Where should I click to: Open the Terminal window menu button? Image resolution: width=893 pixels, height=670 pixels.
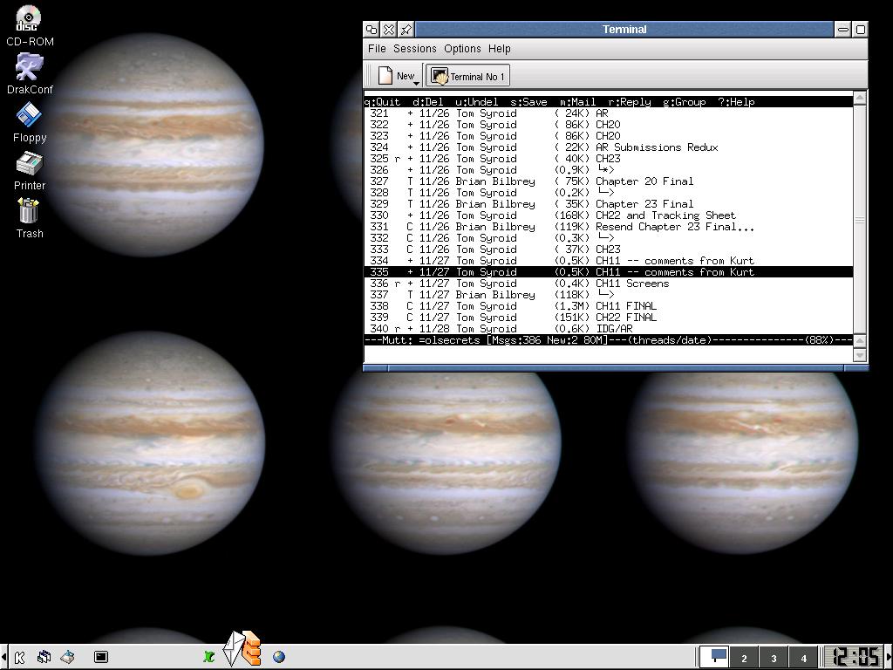pos(372,30)
